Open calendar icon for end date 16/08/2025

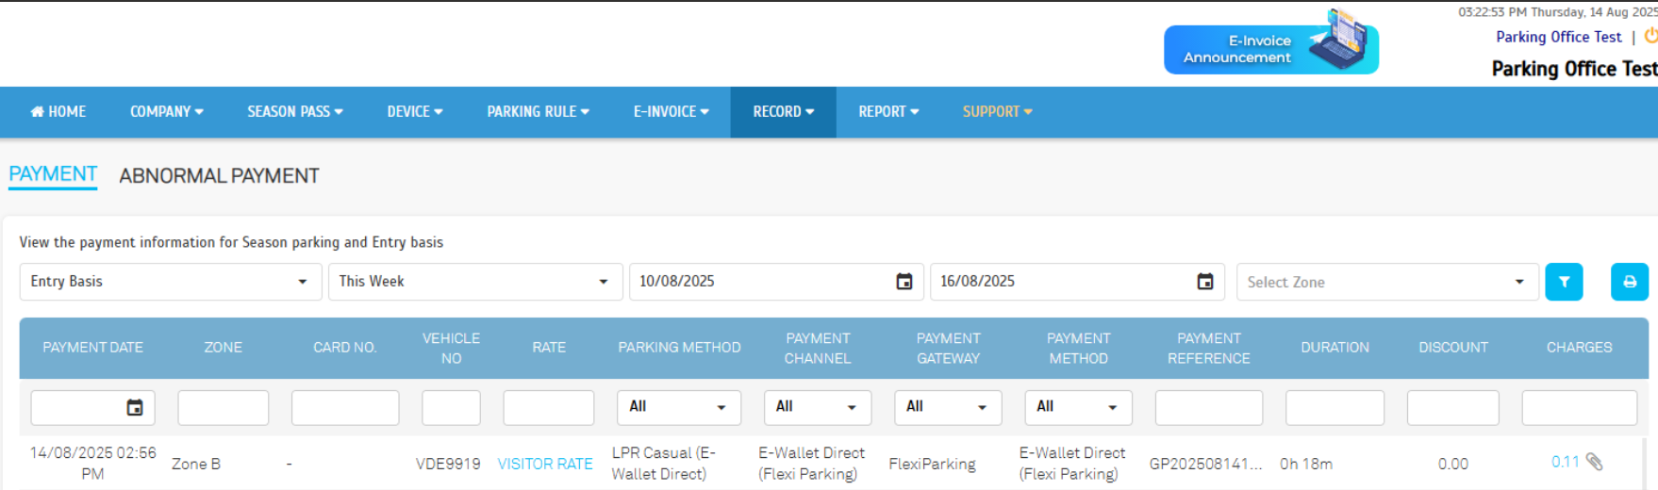click(x=1204, y=282)
